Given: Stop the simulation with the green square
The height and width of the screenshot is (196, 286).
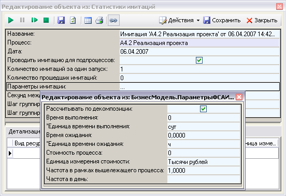Looking at the screenshot, I should pos(46,20).
